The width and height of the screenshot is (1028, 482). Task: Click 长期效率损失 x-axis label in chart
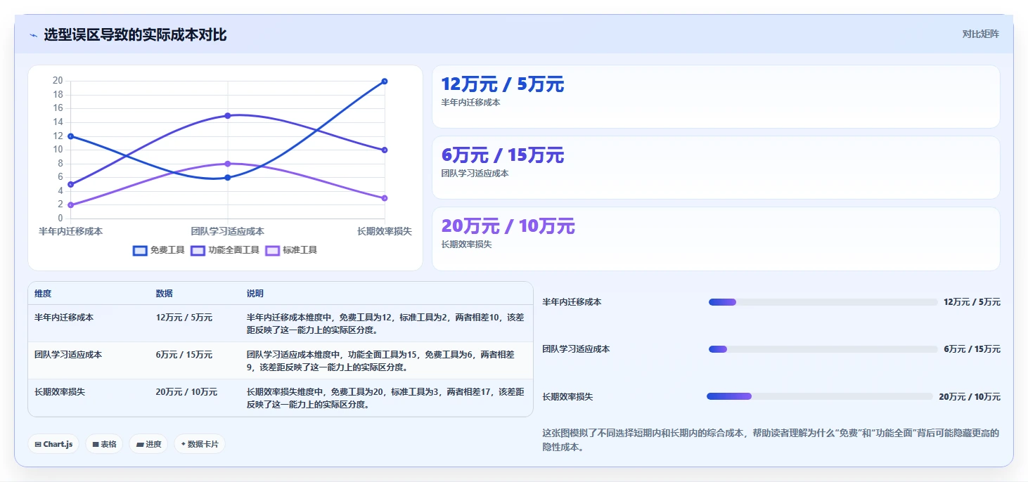point(385,230)
